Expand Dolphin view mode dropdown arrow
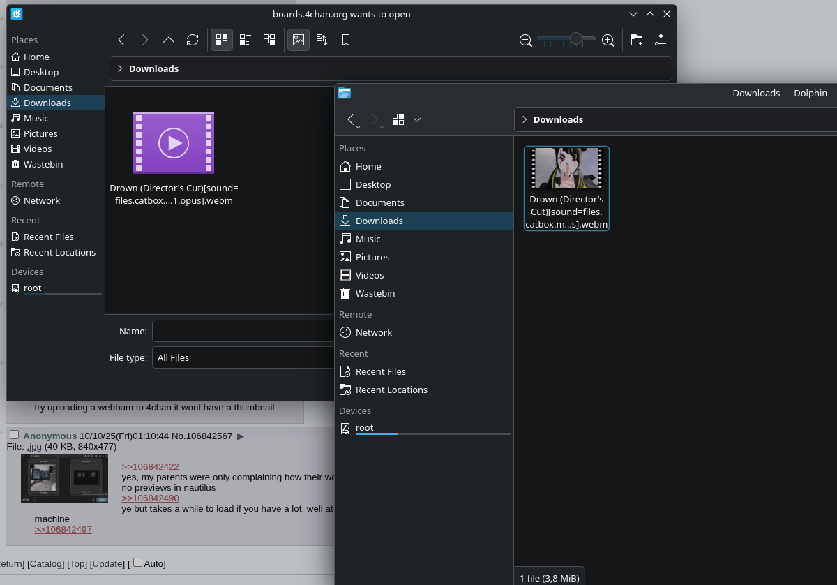837x585 pixels. click(x=417, y=119)
